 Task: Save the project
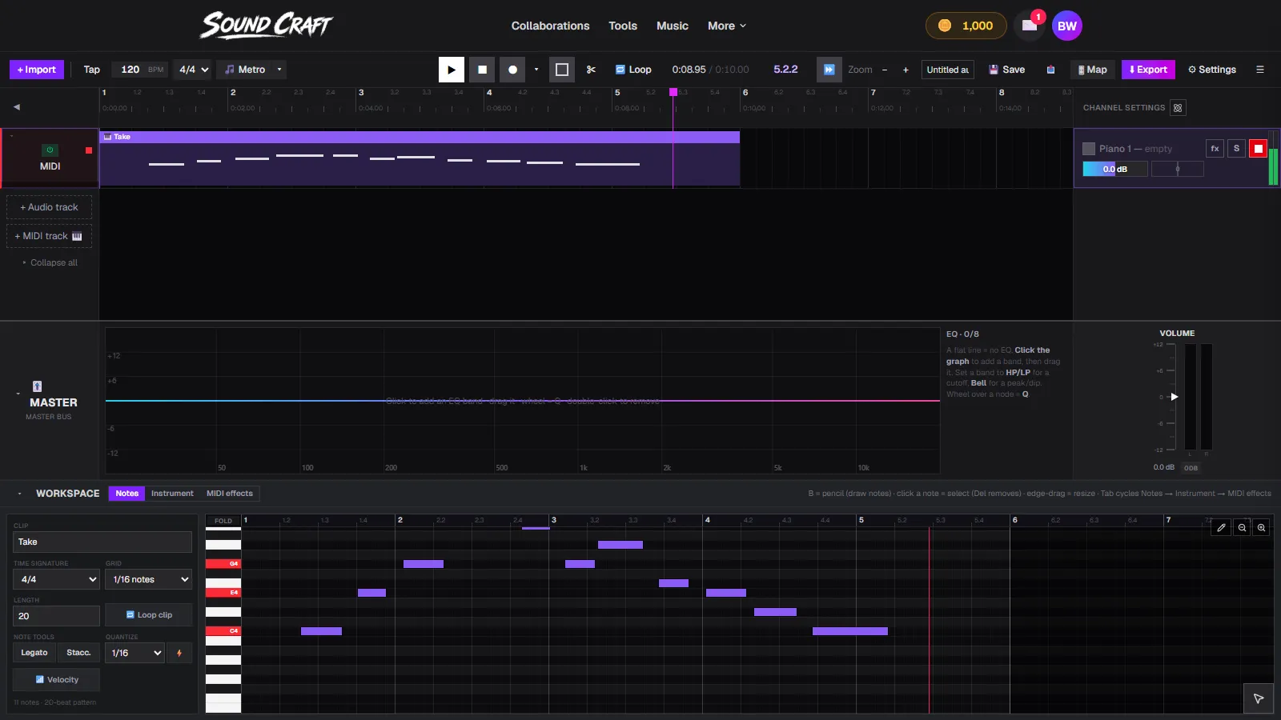click(1006, 70)
